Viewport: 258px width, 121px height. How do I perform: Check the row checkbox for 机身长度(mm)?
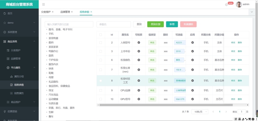pyautogui.click(x=101, y=70)
